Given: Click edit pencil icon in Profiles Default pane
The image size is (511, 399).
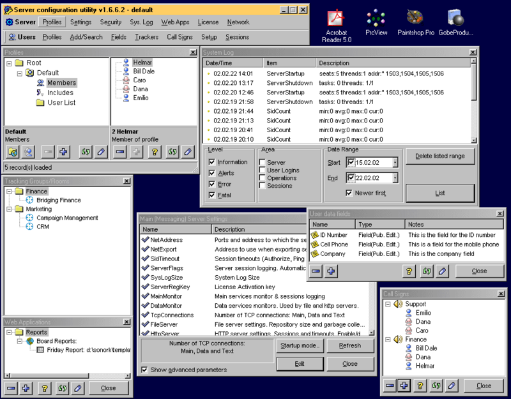Looking at the screenshot, I should point(101,152).
